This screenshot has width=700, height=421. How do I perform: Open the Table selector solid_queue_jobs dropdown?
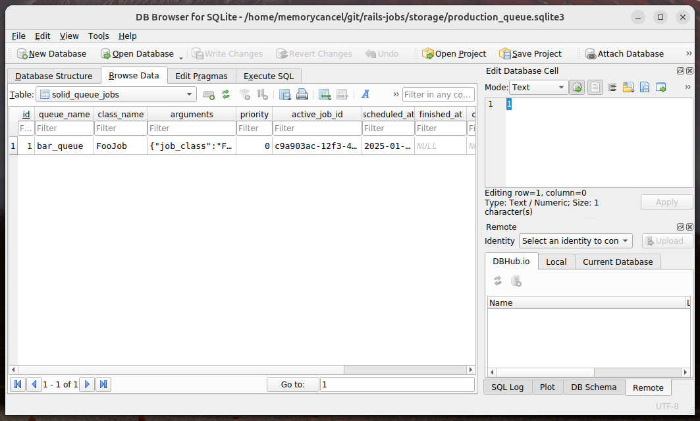(x=116, y=95)
